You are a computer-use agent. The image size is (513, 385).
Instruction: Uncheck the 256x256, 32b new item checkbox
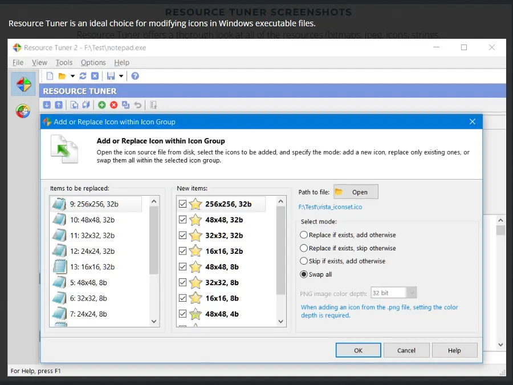click(x=182, y=204)
